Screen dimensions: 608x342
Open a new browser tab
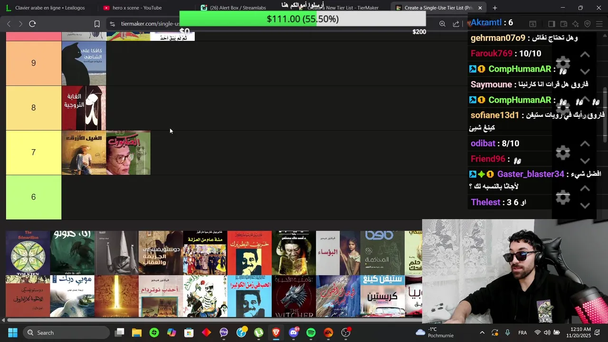coord(495,8)
